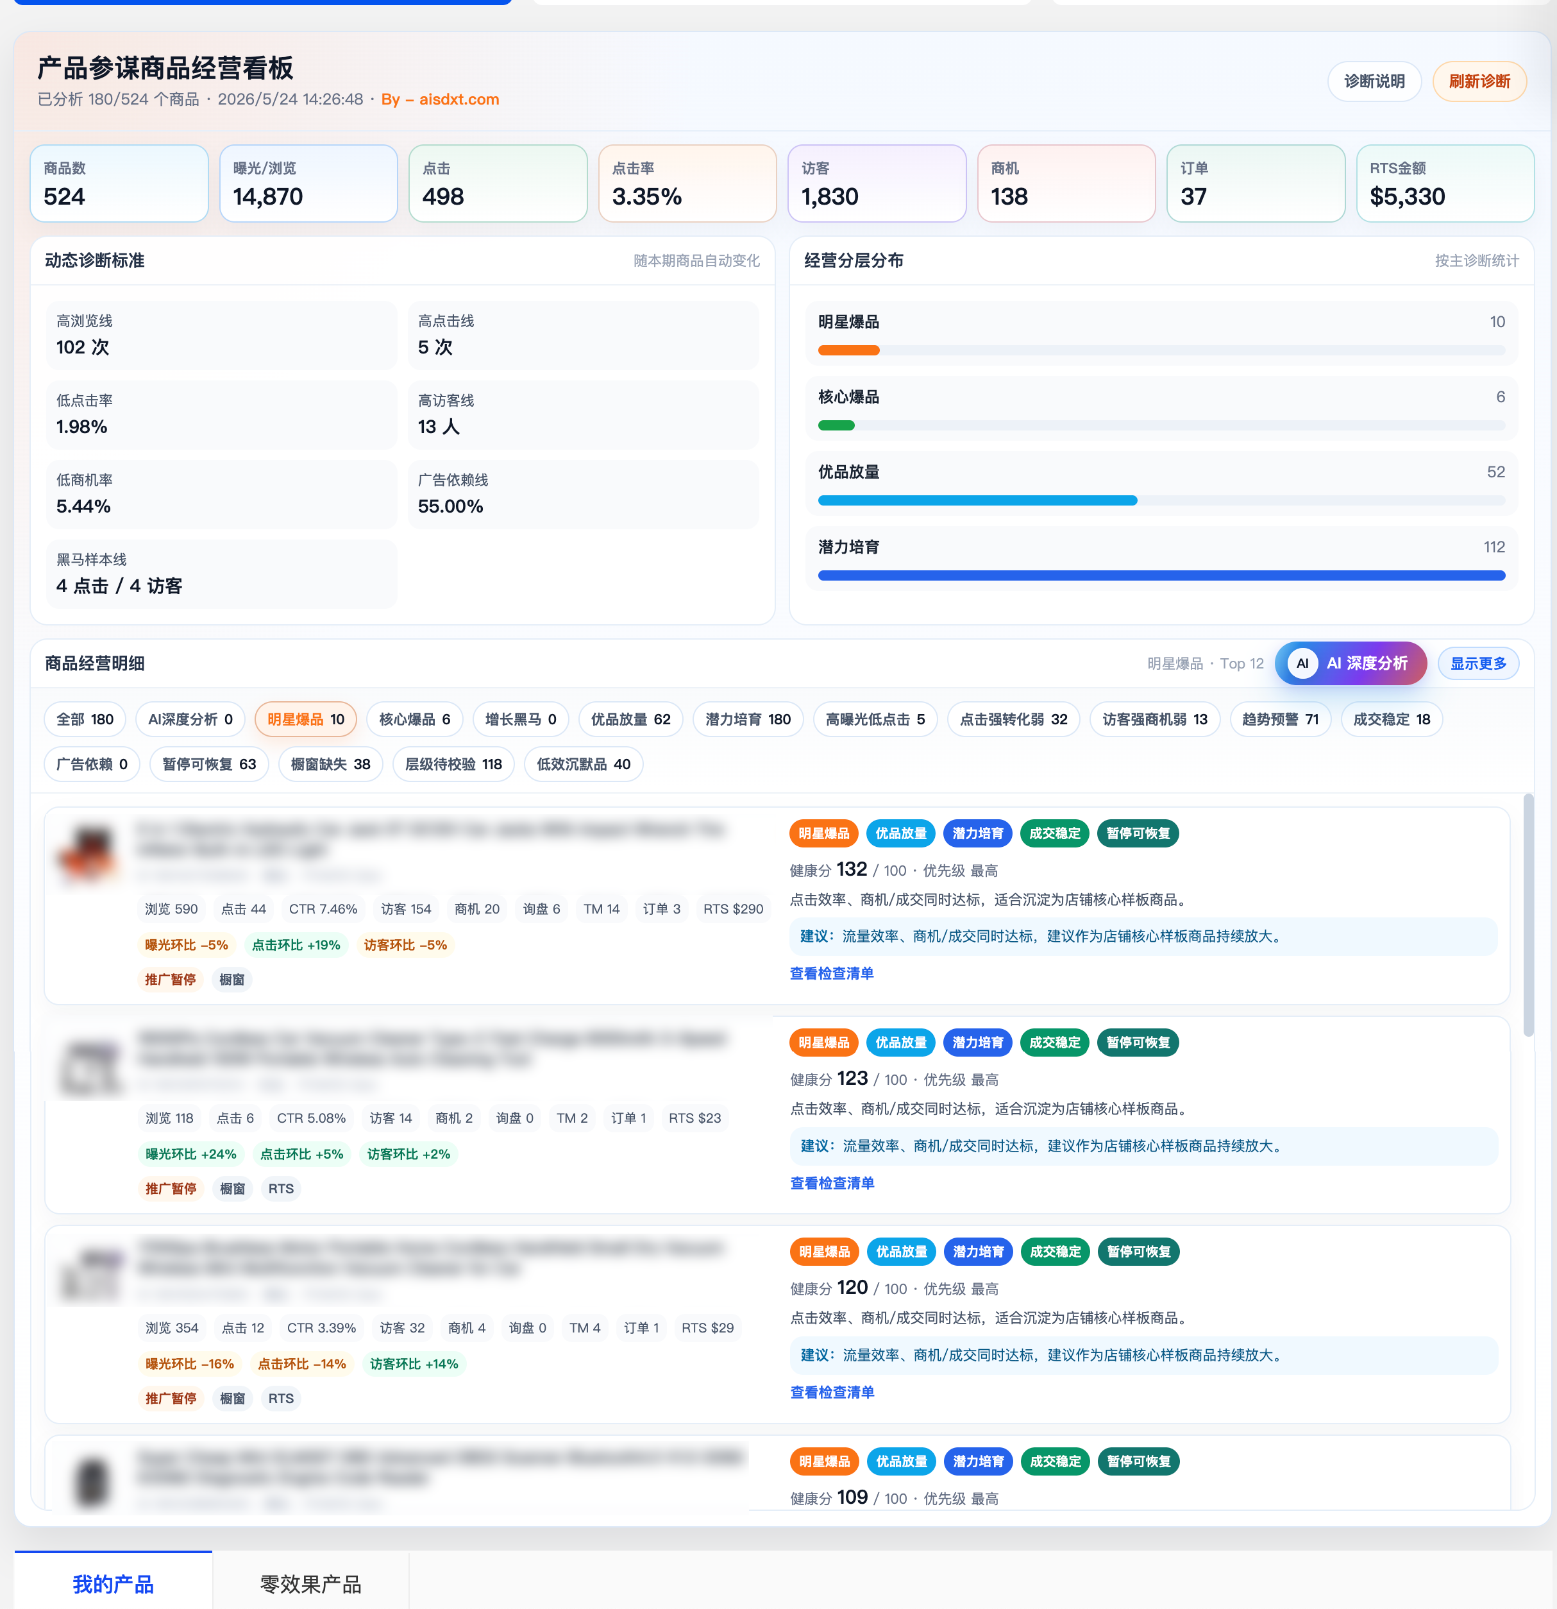1557x1609 pixels.
Task: Click the 点击 498 summary card
Action: tap(498, 183)
